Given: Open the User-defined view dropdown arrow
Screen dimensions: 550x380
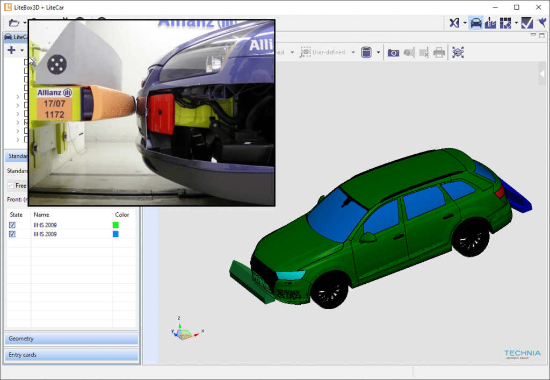Looking at the screenshot, I should click(x=353, y=52).
